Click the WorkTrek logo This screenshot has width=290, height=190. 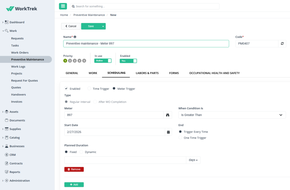(x=22, y=8)
